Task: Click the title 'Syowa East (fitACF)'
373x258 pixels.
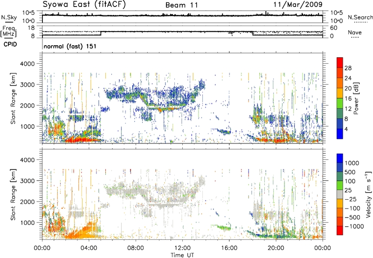Action: pos(84,5)
